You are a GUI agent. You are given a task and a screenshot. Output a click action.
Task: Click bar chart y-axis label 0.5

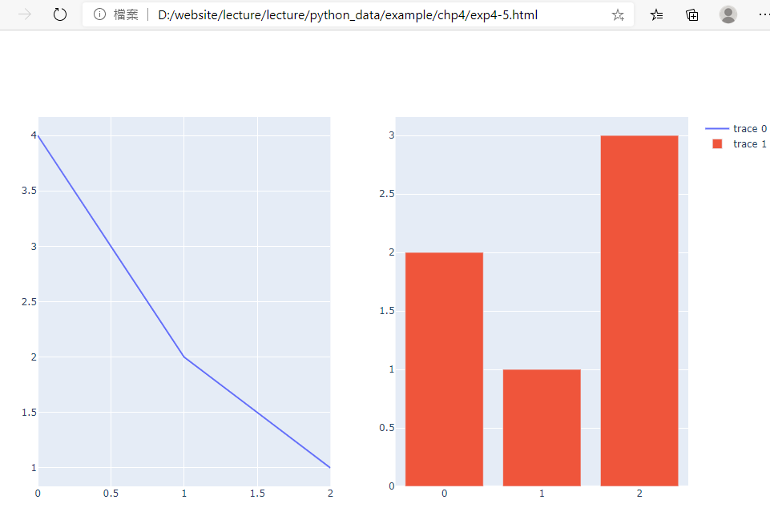(x=386, y=428)
